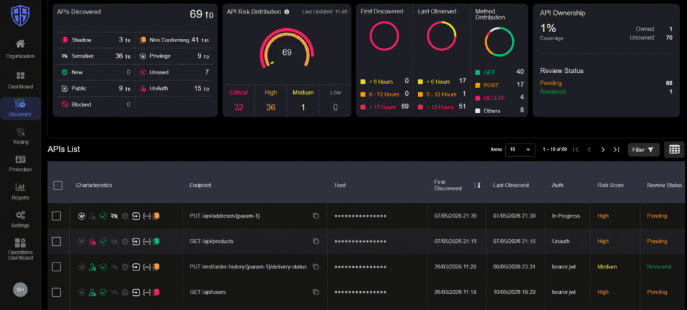
Task: Open the Filter button
Action: 643,149
